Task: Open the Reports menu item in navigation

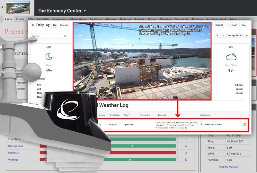Action: point(139,19)
